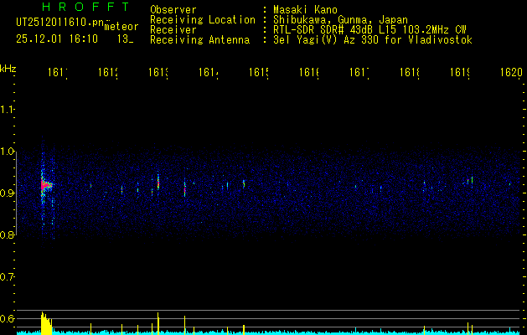Click the "Receiving Antenna" label

tap(199, 40)
